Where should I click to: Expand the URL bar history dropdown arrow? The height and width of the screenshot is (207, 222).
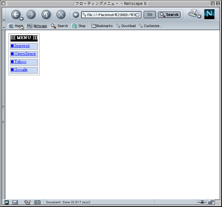click(x=138, y=15)
